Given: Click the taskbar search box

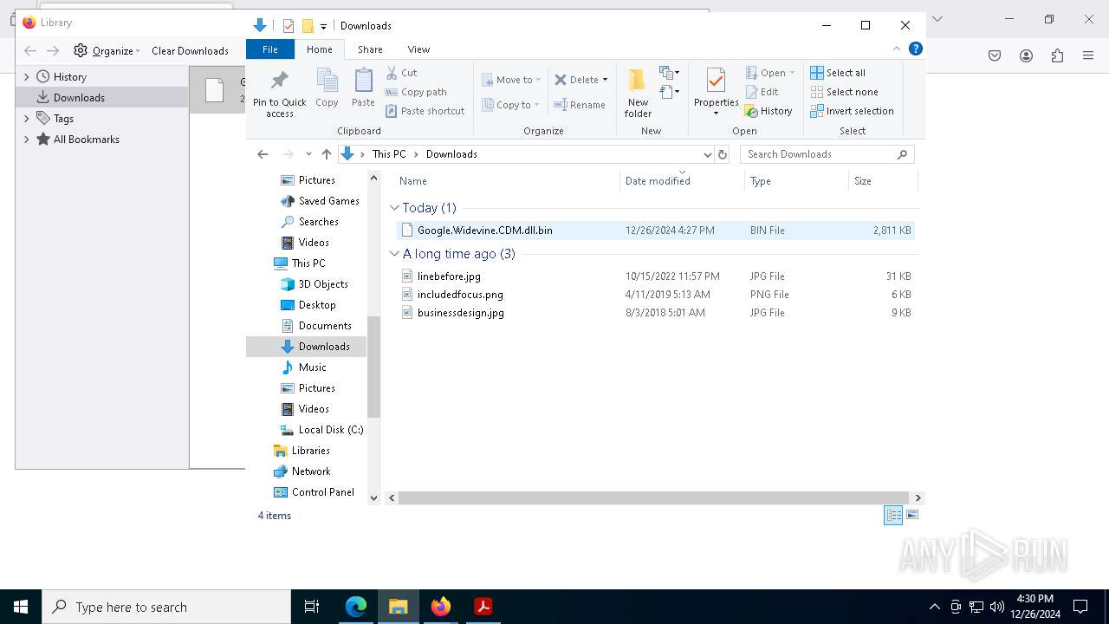Looking at the screenshot, I should pyautogui.click(x=166, y=607).
